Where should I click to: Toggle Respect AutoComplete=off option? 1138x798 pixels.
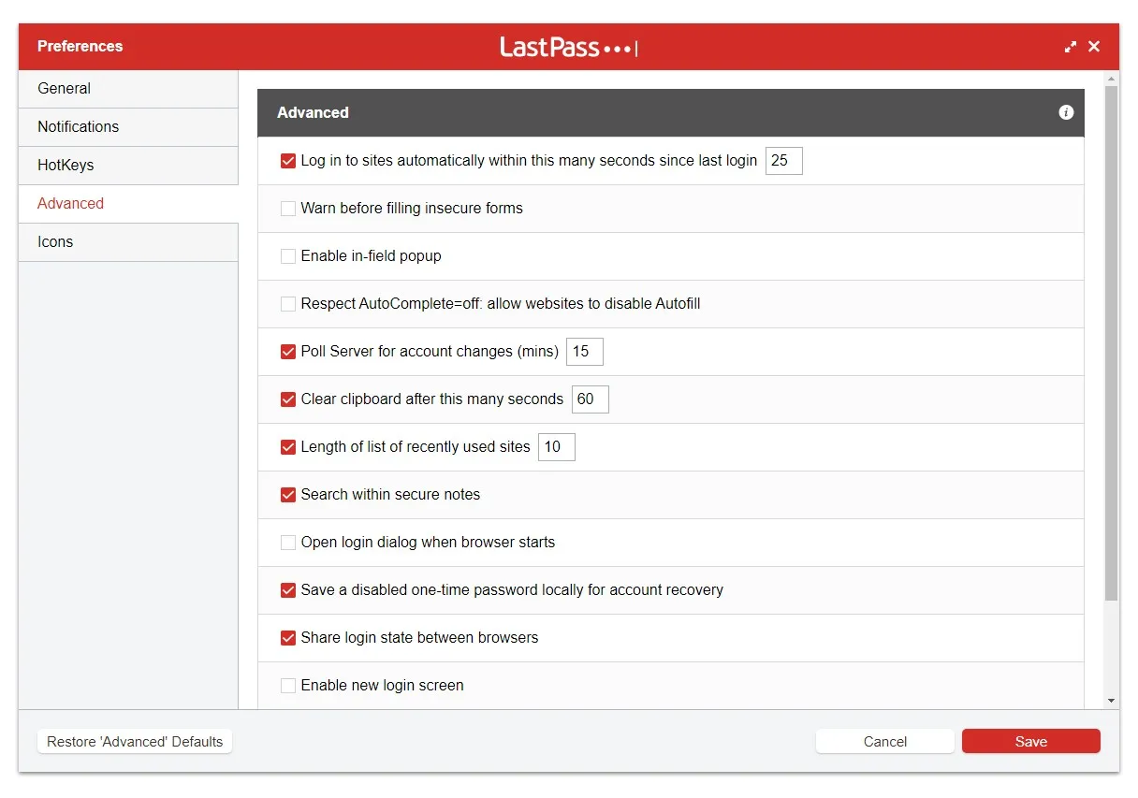288,304
